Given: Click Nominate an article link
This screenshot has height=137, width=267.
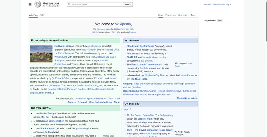Looking at the screenshot, I should [x=187, y=98].
